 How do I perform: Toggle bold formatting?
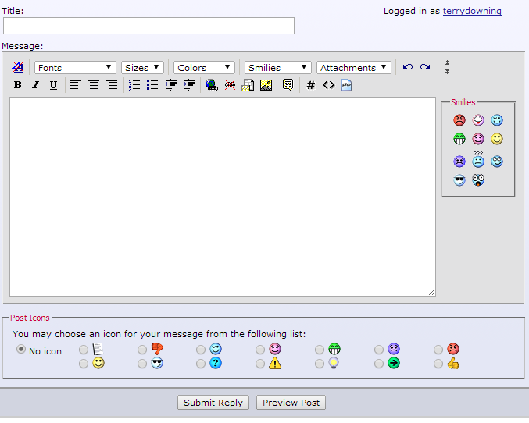tap(17, 85)
